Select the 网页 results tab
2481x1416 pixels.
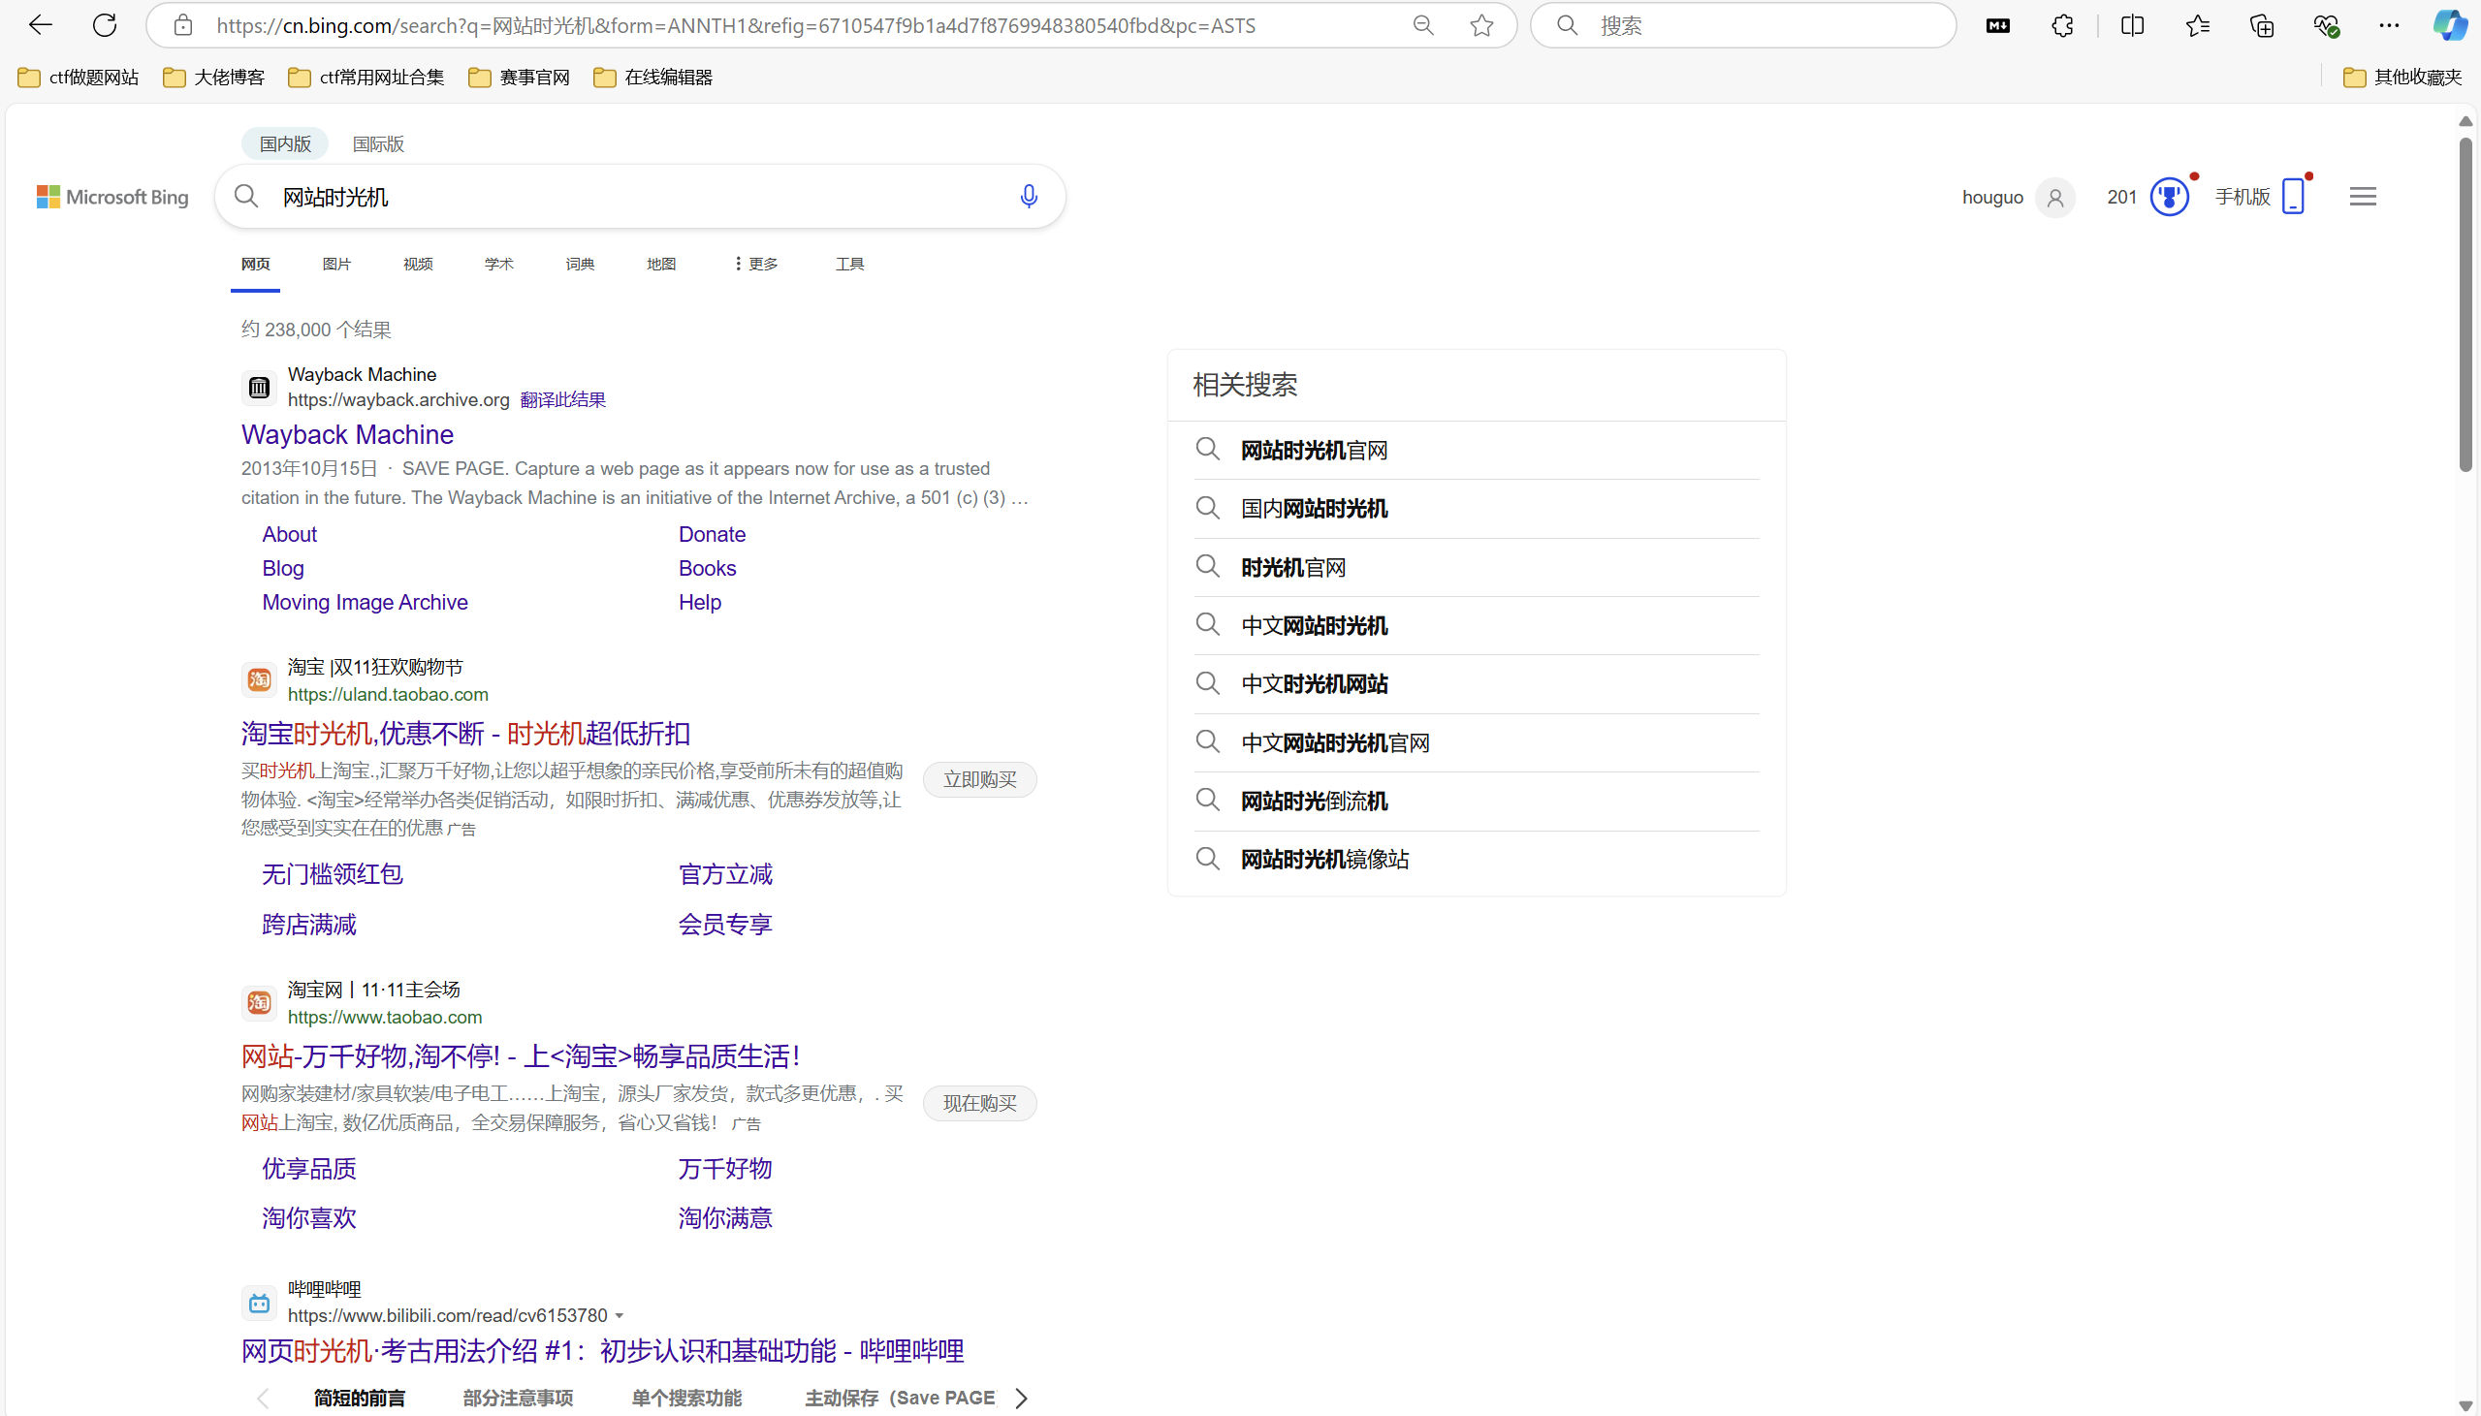(x=255, y=264)
